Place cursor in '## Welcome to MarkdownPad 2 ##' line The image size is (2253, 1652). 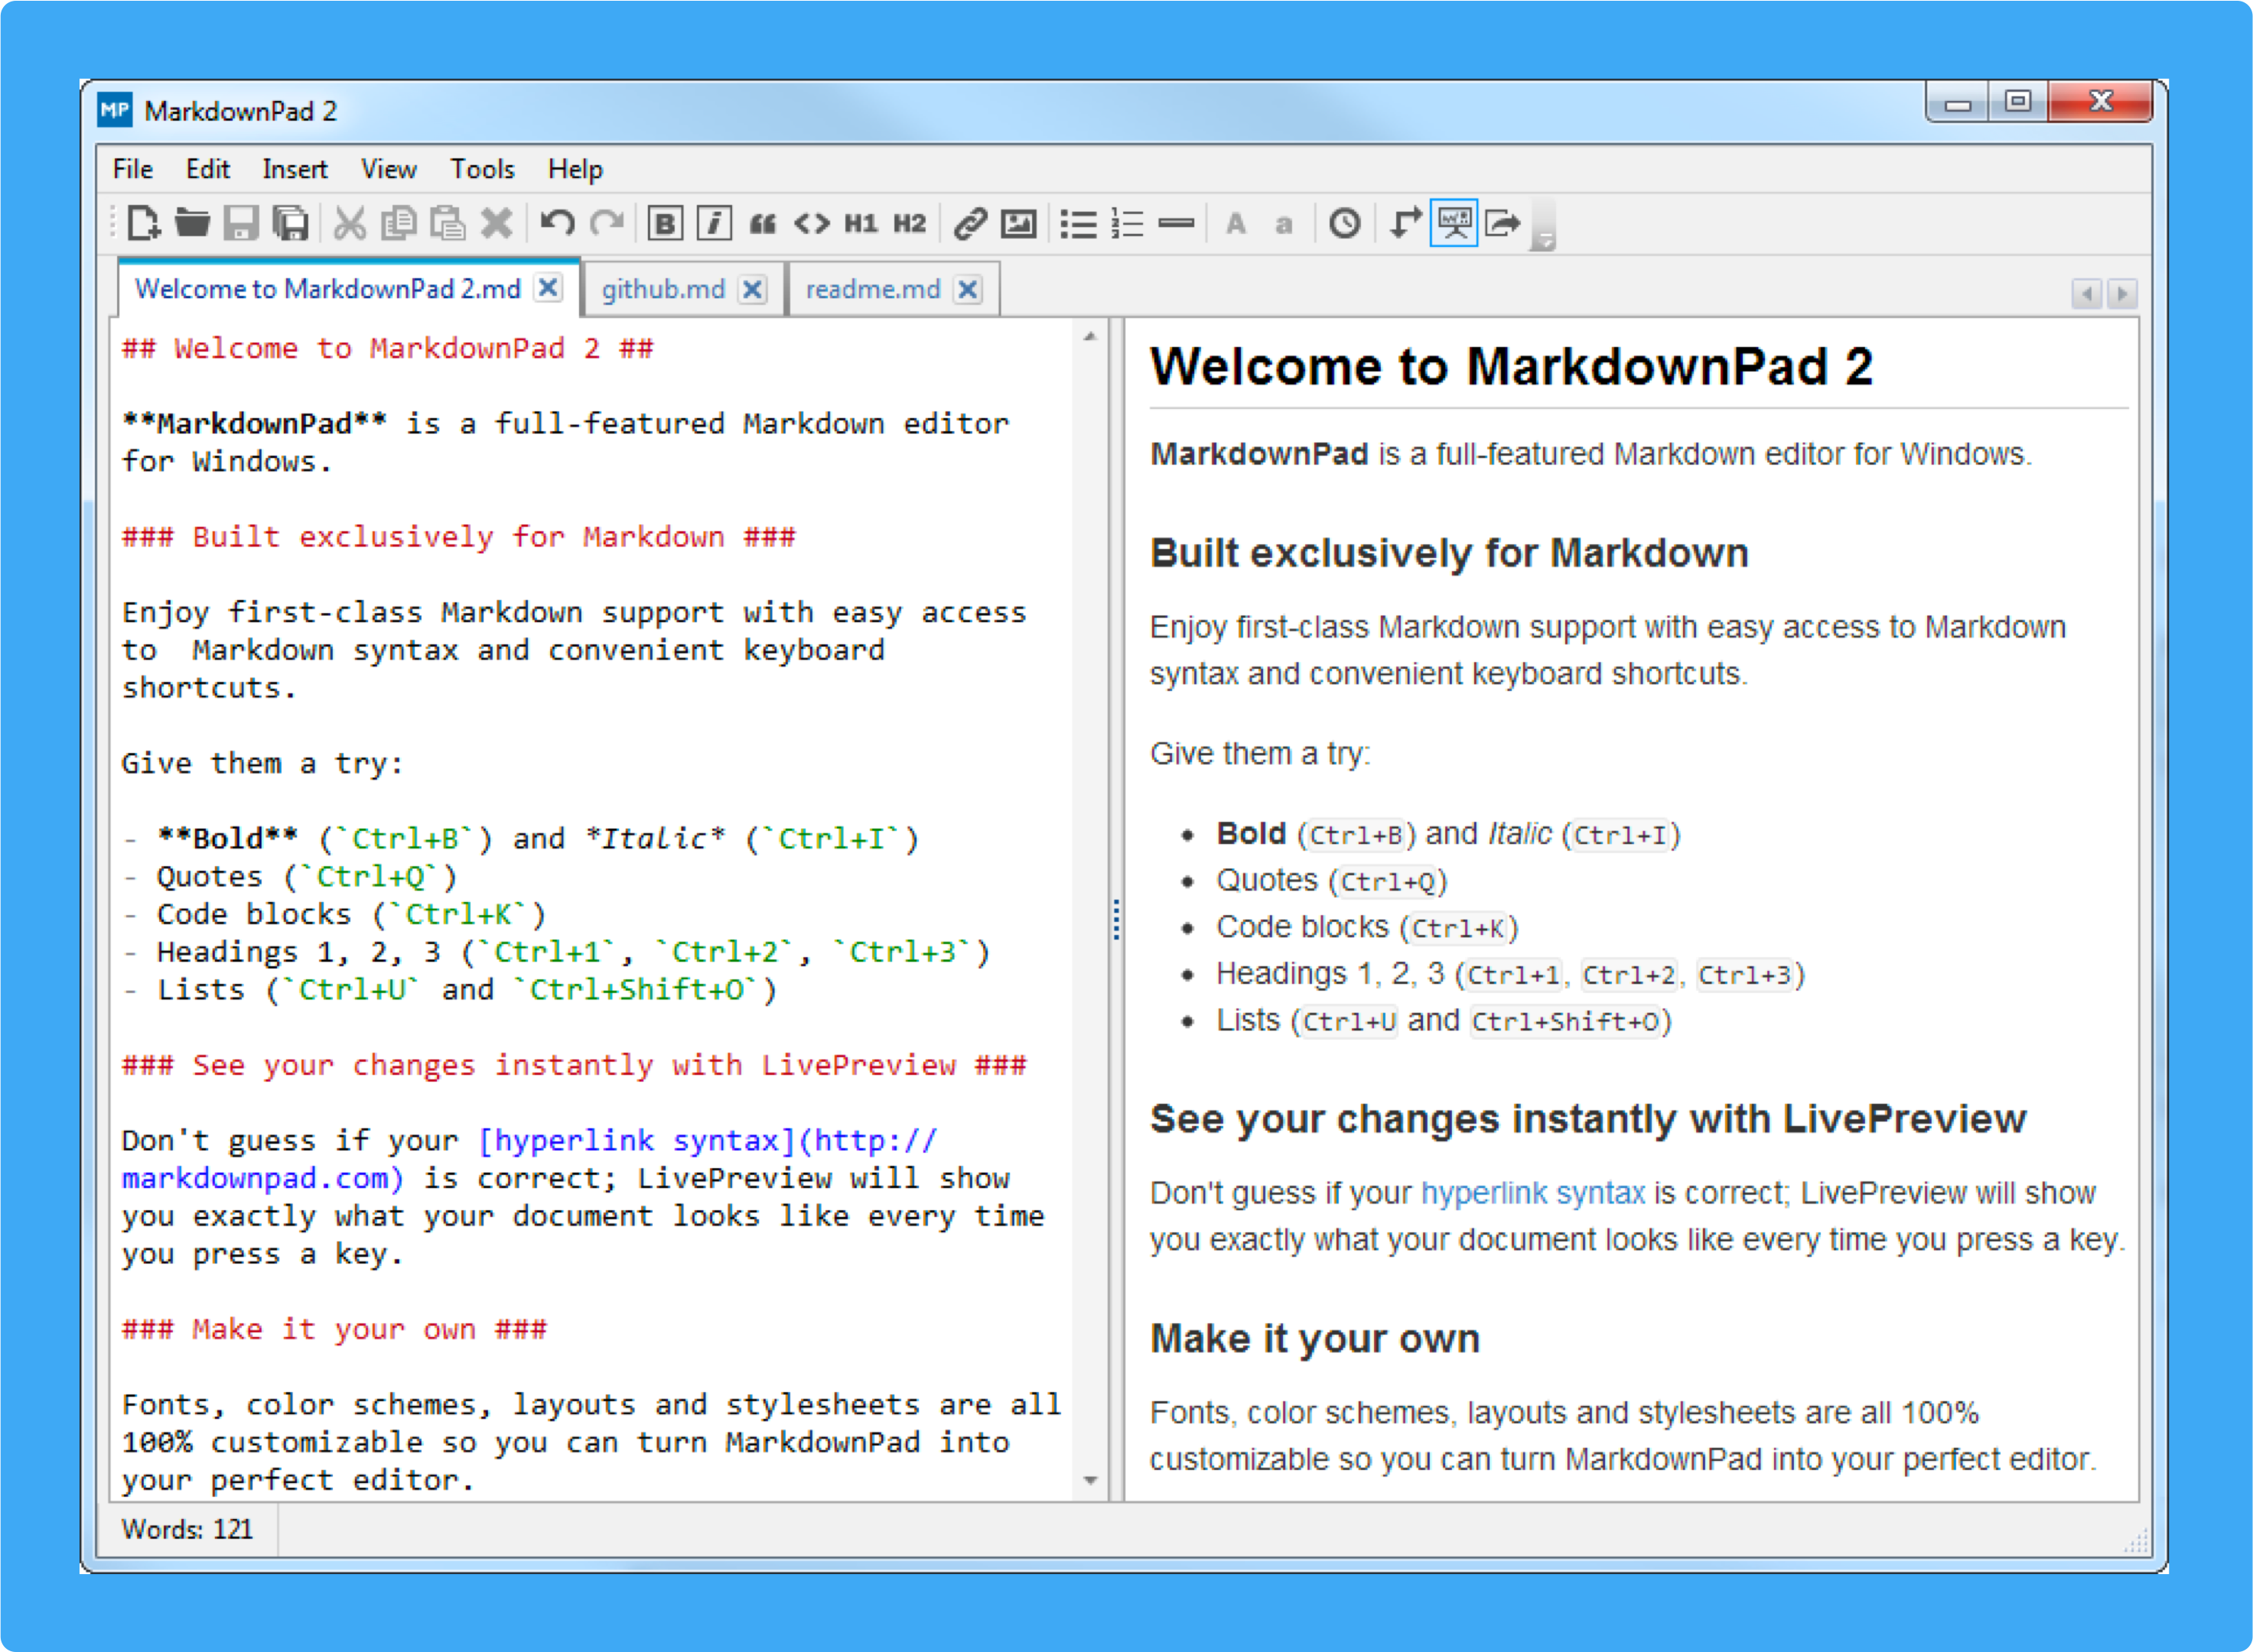[387, 348]
